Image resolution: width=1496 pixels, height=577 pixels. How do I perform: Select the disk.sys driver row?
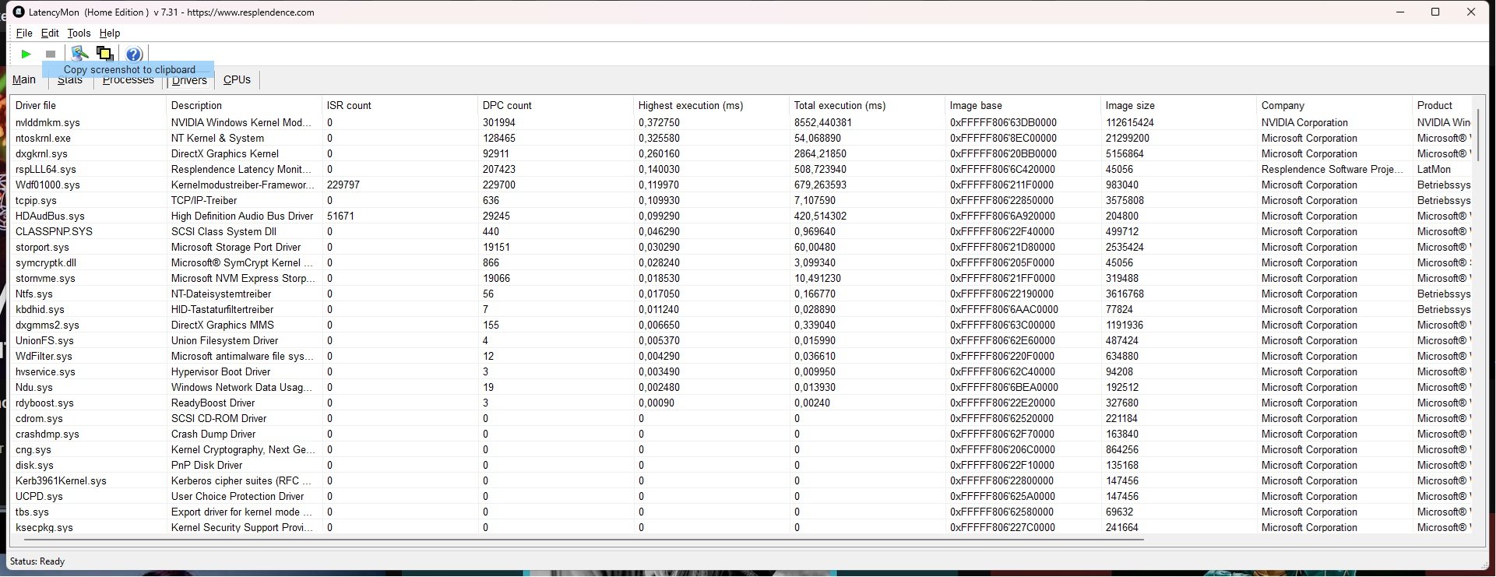[742, 465]
